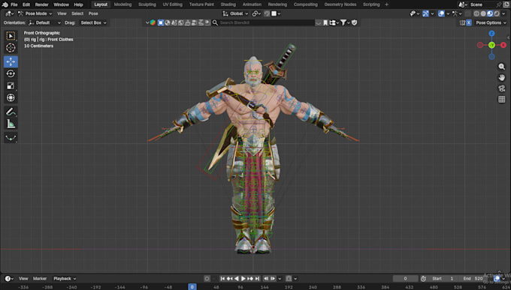The height and width of the screenshot is (290, 511).
Task: Toggle show overlays button
Action: pyautogui.click(x=441, y=13)
